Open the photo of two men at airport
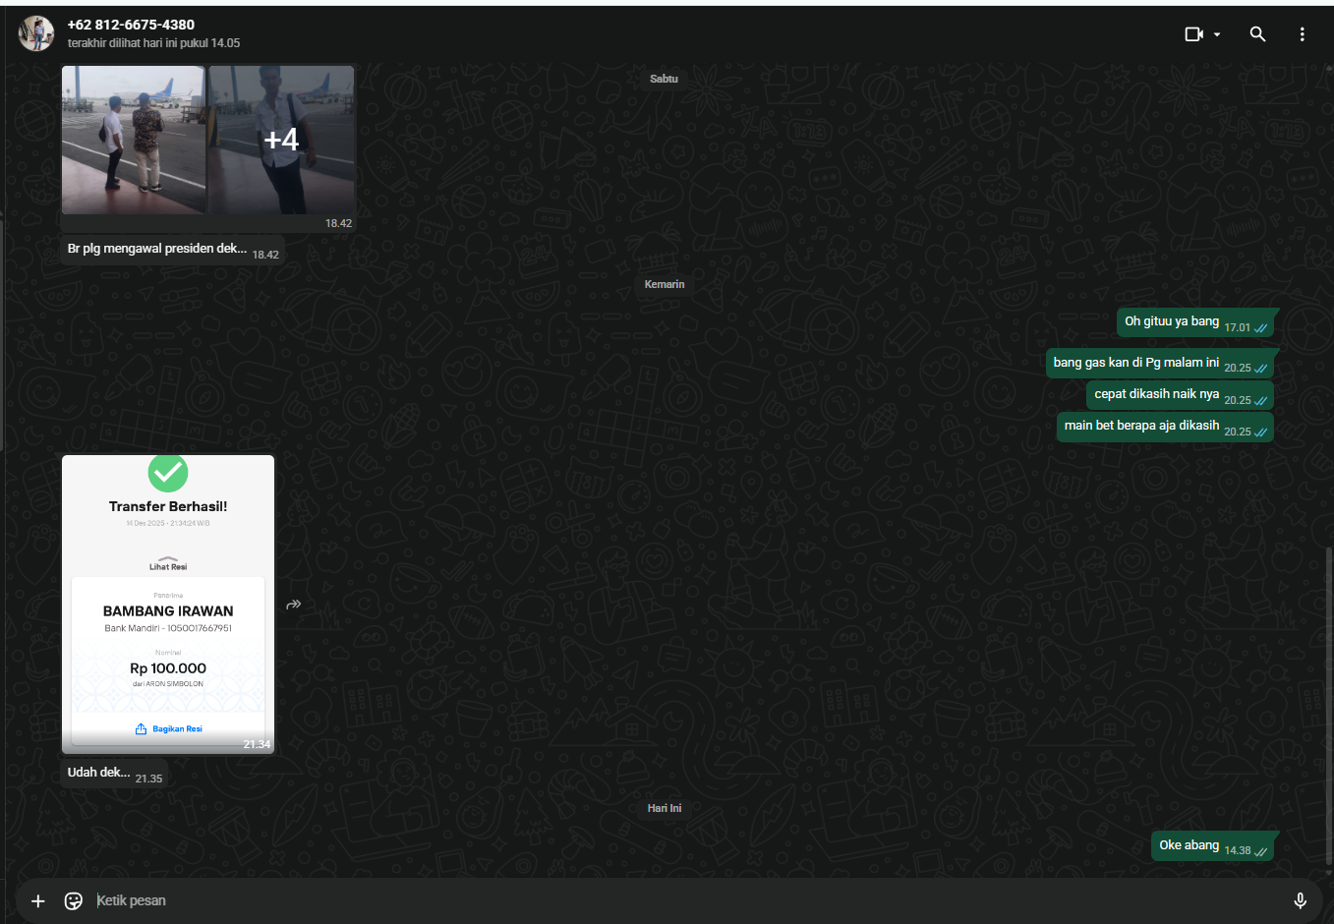The image size is (1334, 924). coord(134,140)
